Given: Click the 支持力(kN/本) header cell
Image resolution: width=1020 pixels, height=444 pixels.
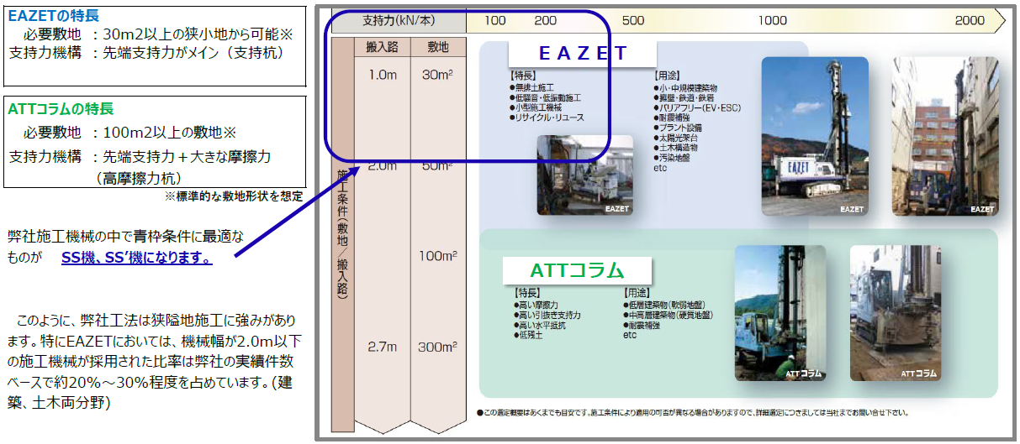Looking at the screenshot, I should coord(398,20).
